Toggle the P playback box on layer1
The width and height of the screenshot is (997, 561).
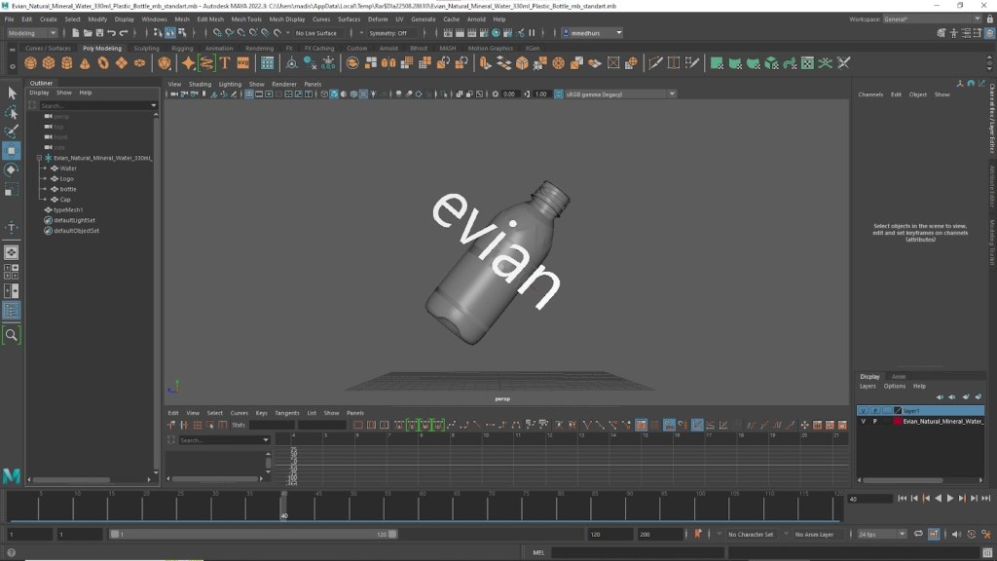(x=874, y=411)
